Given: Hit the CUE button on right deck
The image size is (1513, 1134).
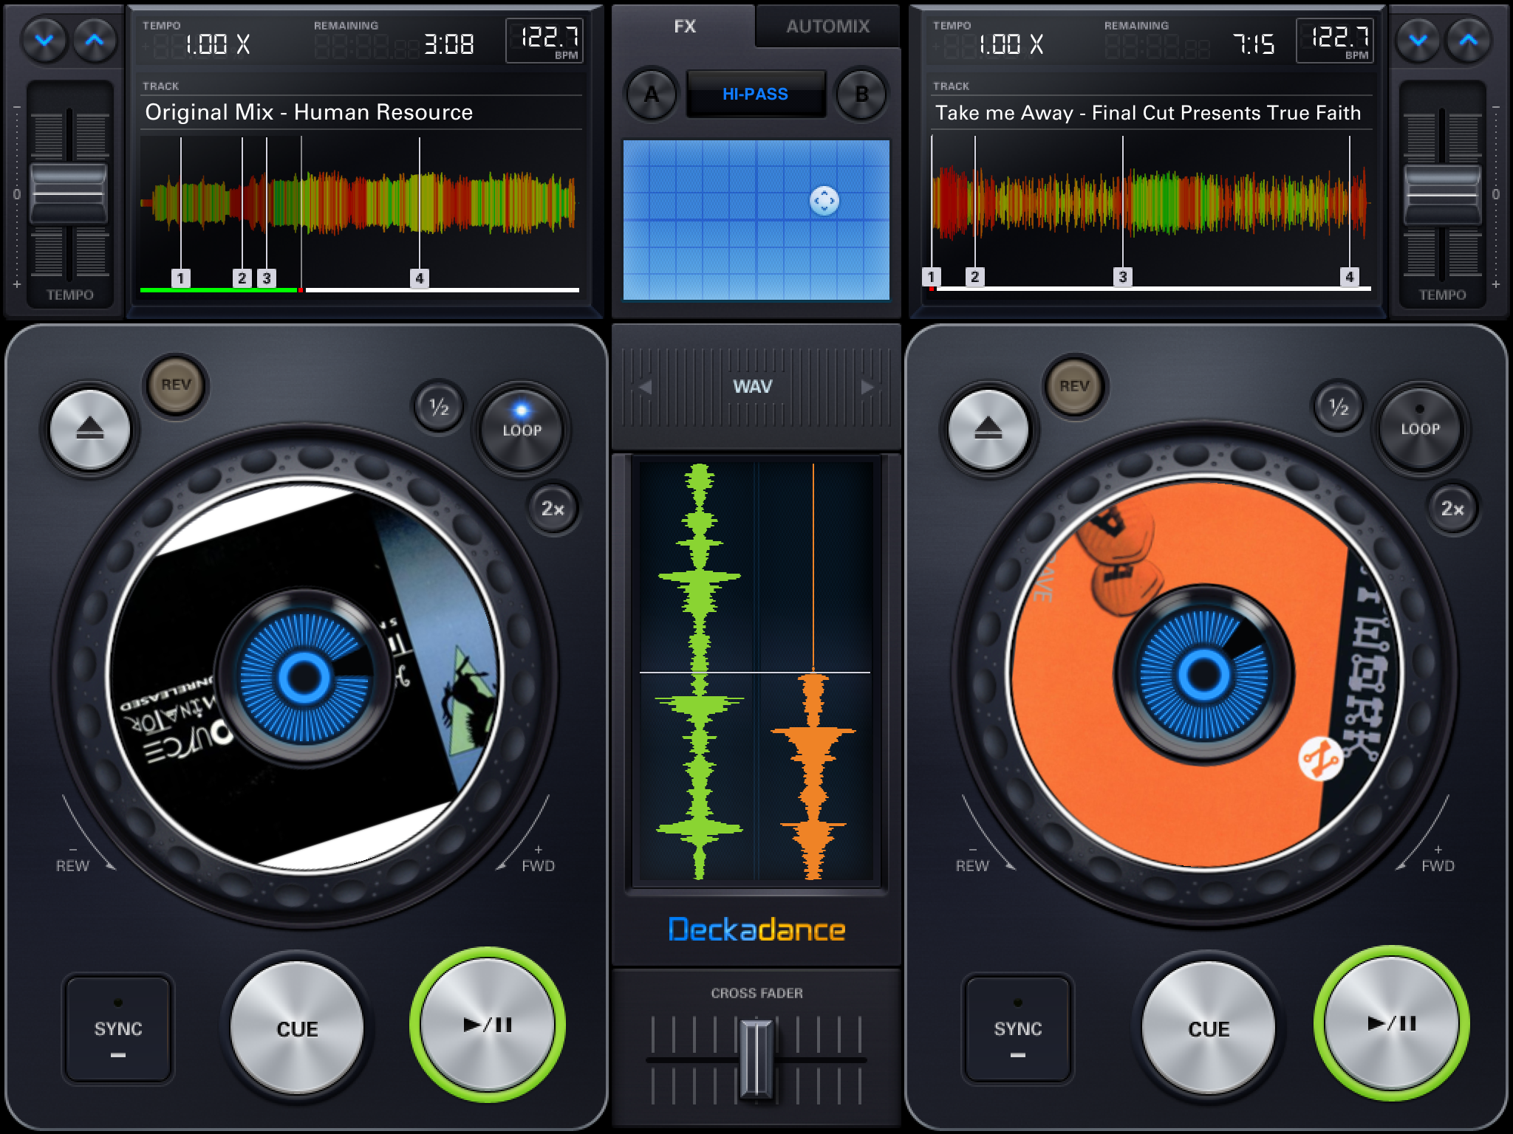Looking at the screenshot, I should [x=1209, y=1028].
